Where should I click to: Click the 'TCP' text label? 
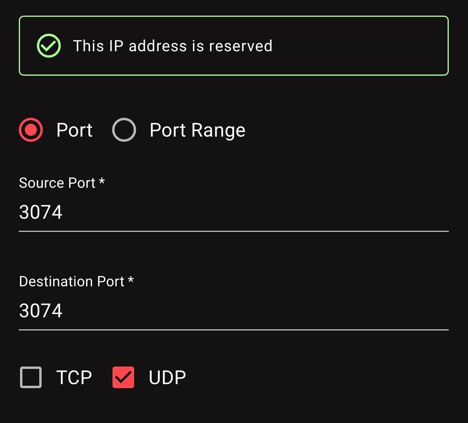74,377
